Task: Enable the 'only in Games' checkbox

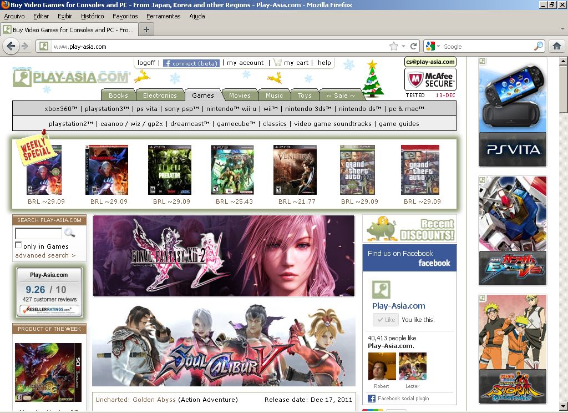Action: click(18, 245)
